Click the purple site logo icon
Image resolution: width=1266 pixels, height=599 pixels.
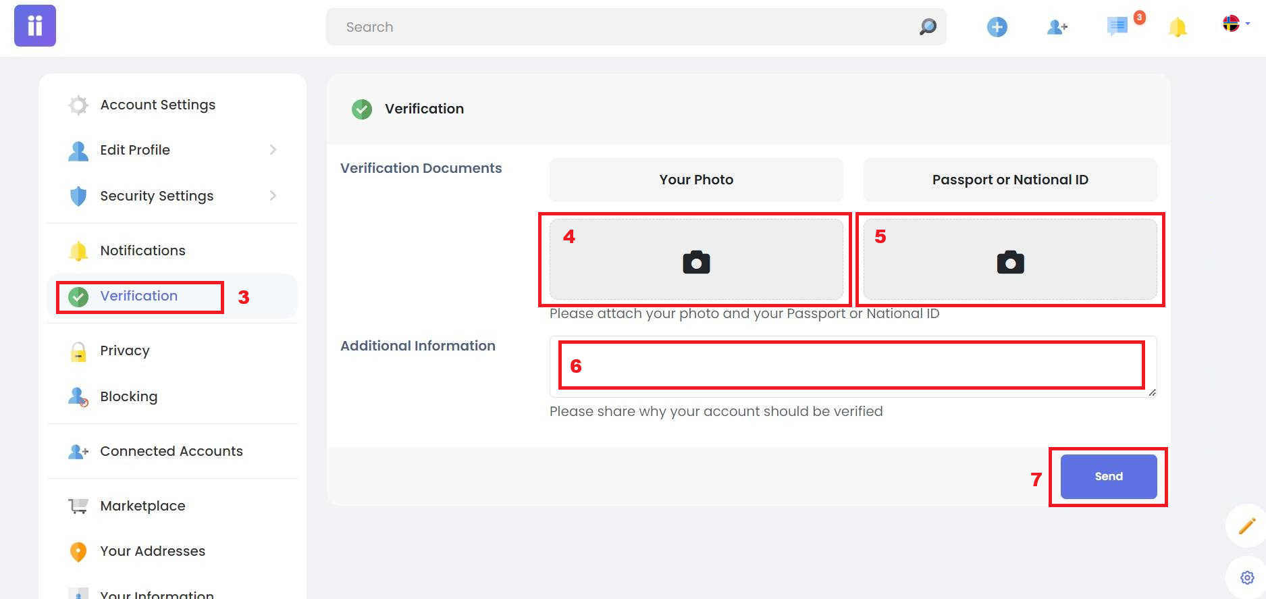point(35,26)
